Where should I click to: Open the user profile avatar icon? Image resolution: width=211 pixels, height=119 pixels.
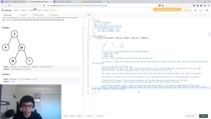tap(207, 10)
